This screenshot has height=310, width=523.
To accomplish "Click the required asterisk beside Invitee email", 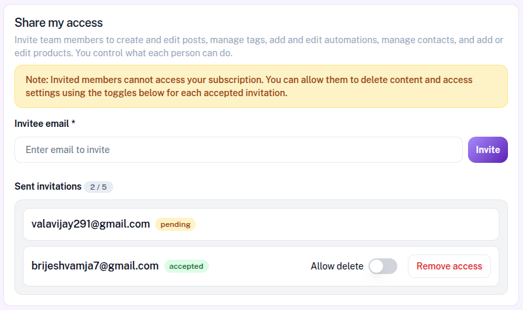I will (73, 123).
